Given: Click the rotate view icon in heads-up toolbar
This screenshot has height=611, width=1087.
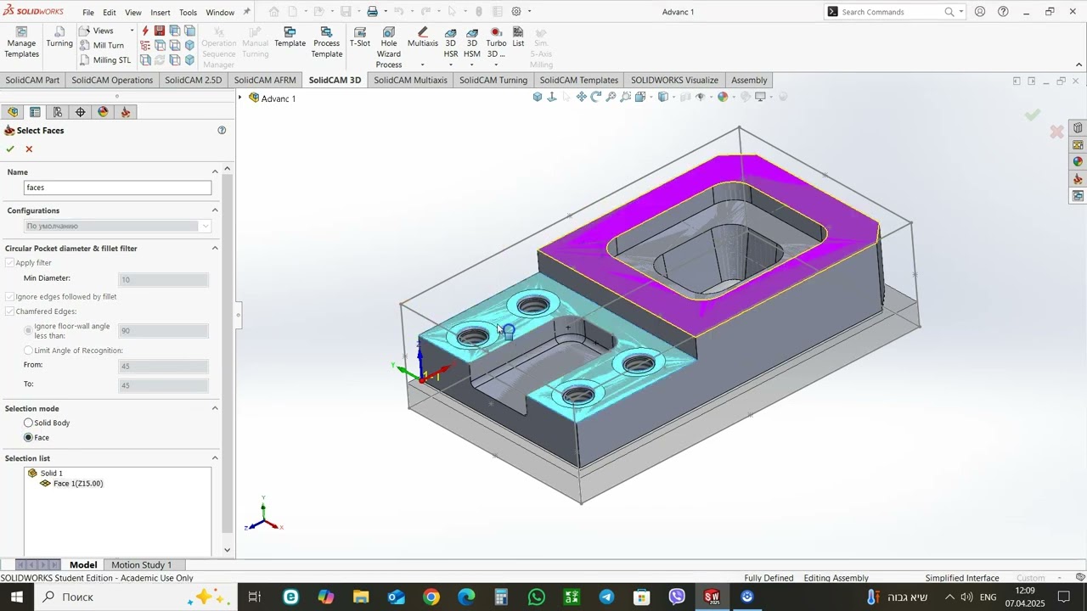Looking at the screenshot, I should pos(595,97).
